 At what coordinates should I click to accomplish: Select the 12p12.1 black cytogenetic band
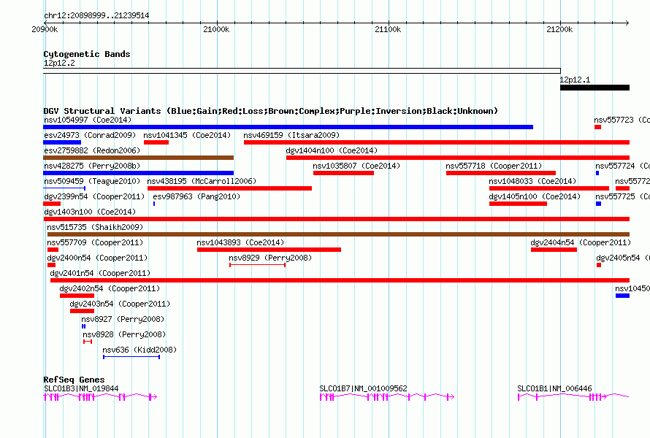click(x=595, y=88)
